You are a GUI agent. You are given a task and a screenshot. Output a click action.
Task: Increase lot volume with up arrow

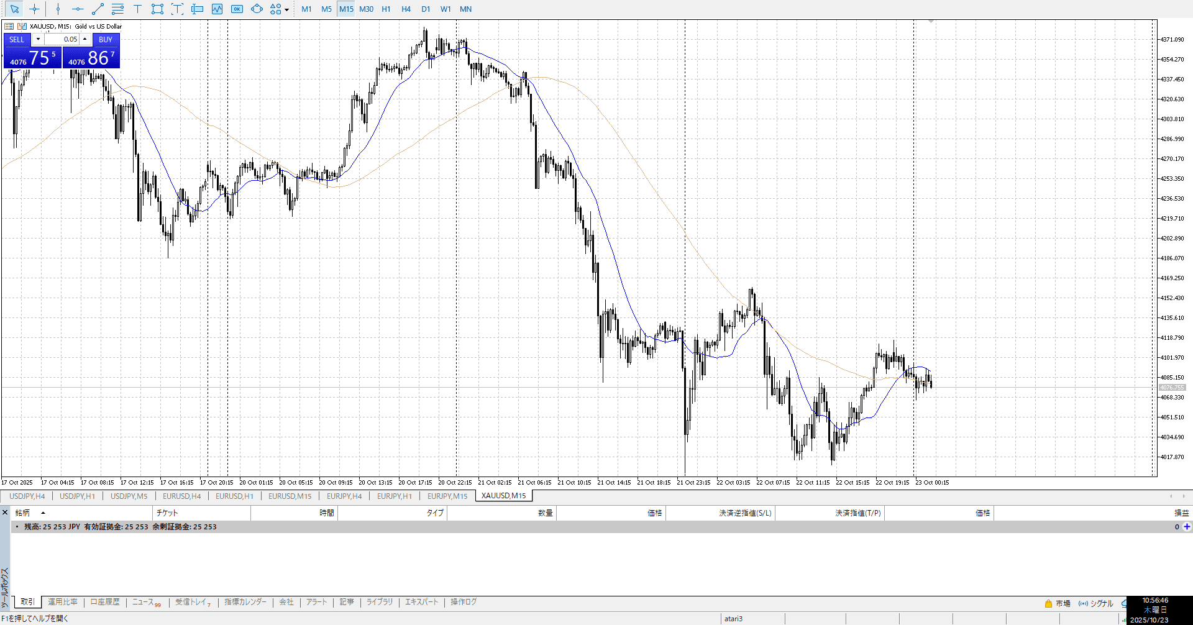click(x=85, y=39)
